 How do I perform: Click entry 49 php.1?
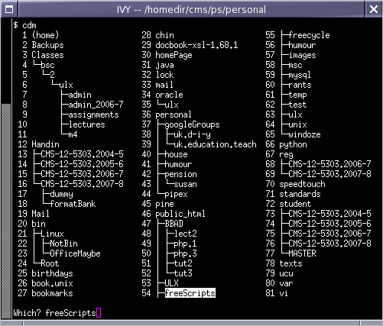185,244
